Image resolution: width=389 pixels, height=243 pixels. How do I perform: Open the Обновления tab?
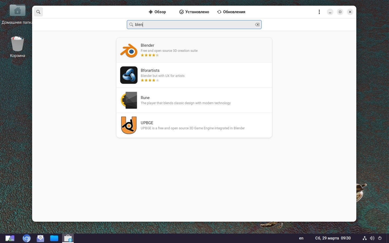pos(231,12)
